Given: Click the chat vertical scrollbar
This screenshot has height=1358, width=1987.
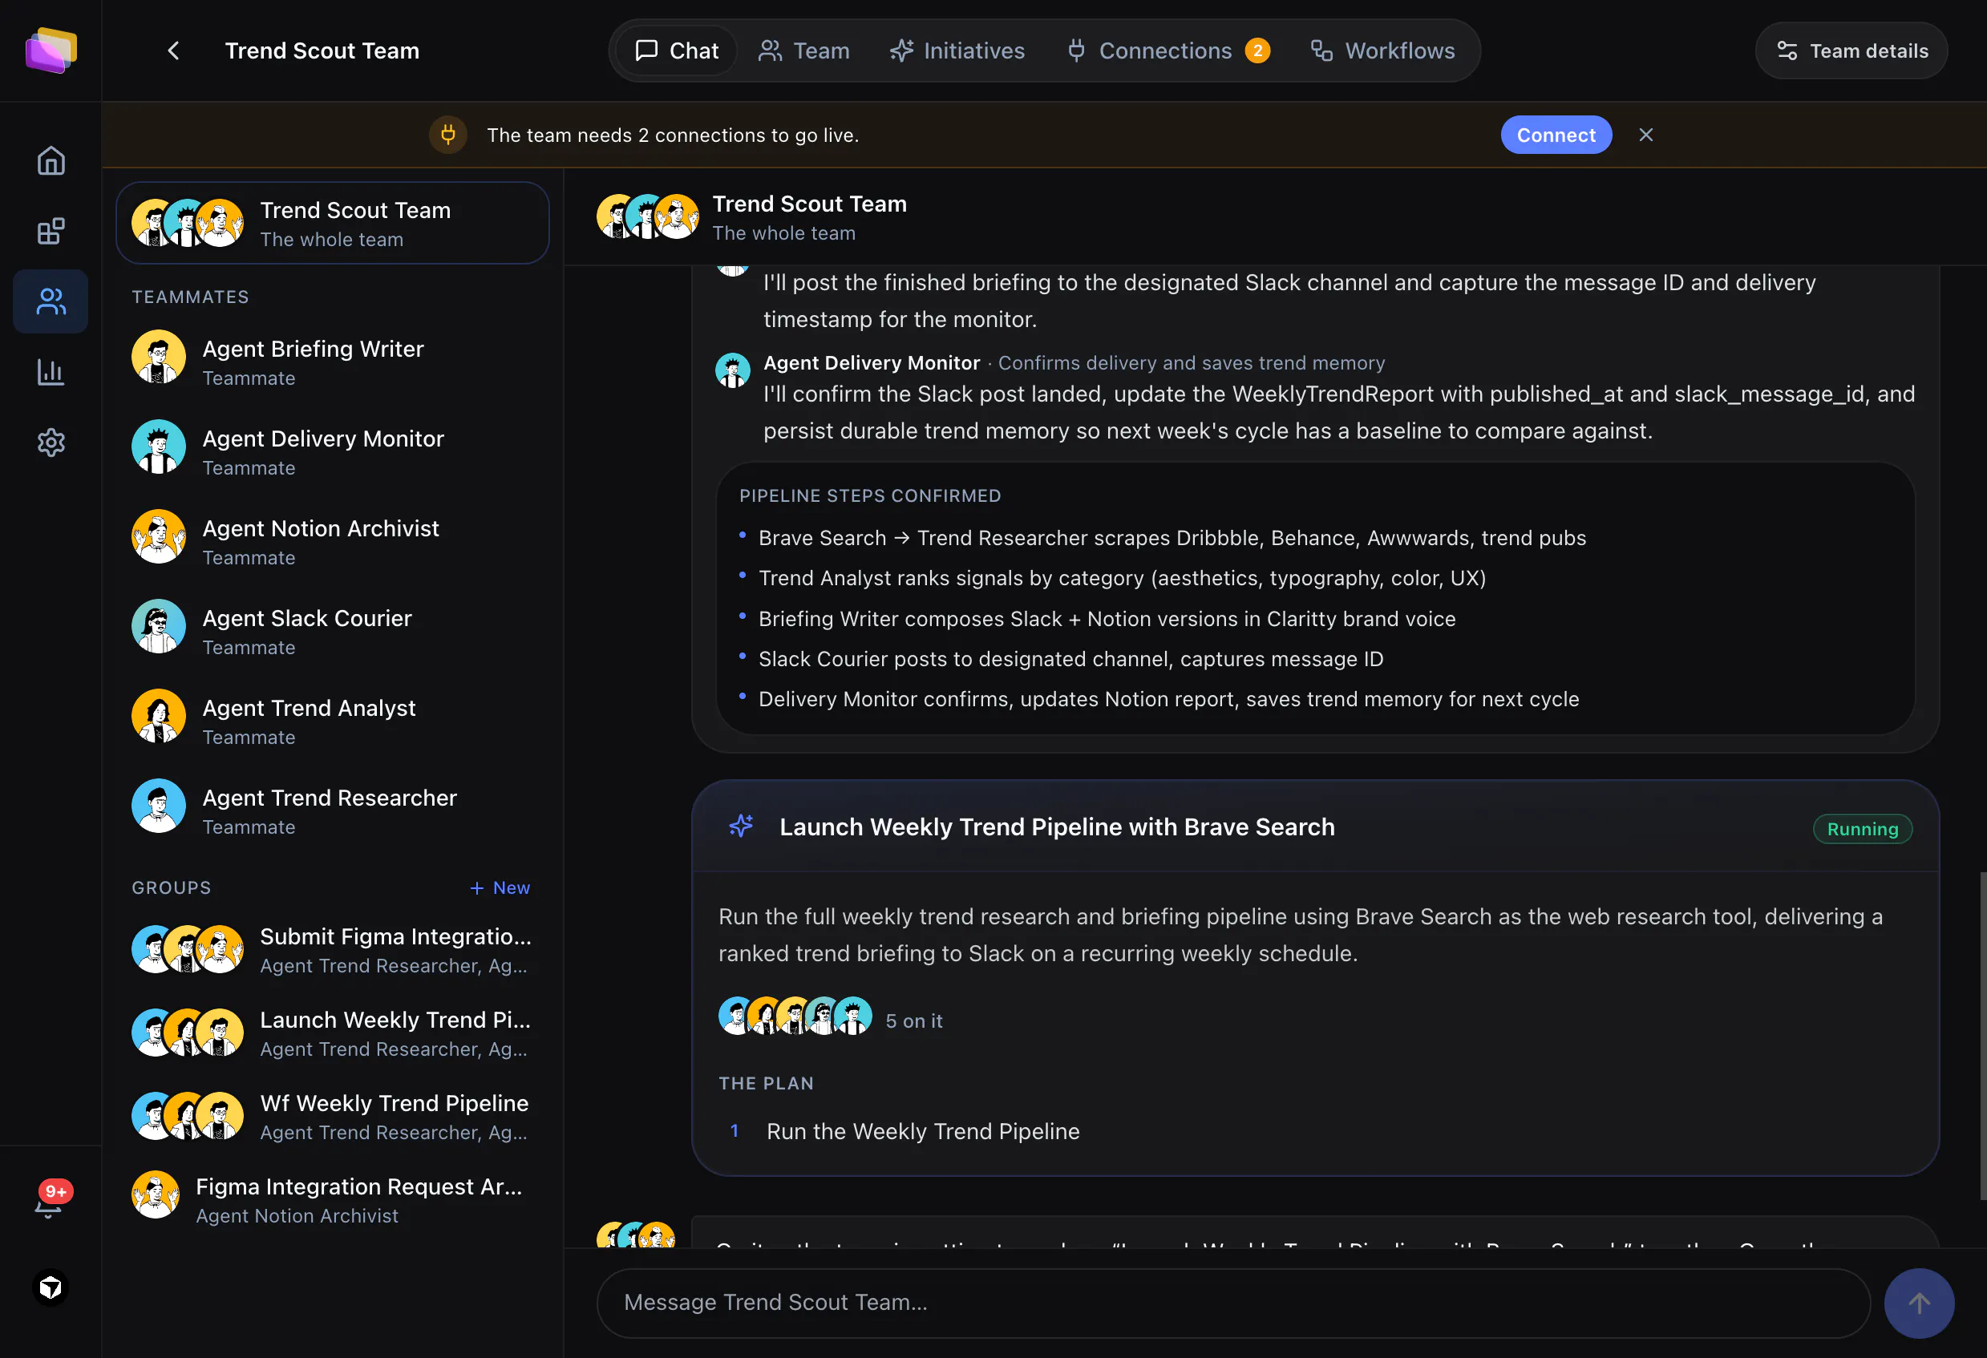Looking at the screenshot, I should pos(1982,1034).
